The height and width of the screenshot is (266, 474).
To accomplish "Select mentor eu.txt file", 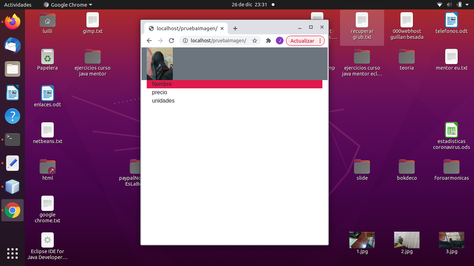I will pyautogui.click(x=451, y=59).
